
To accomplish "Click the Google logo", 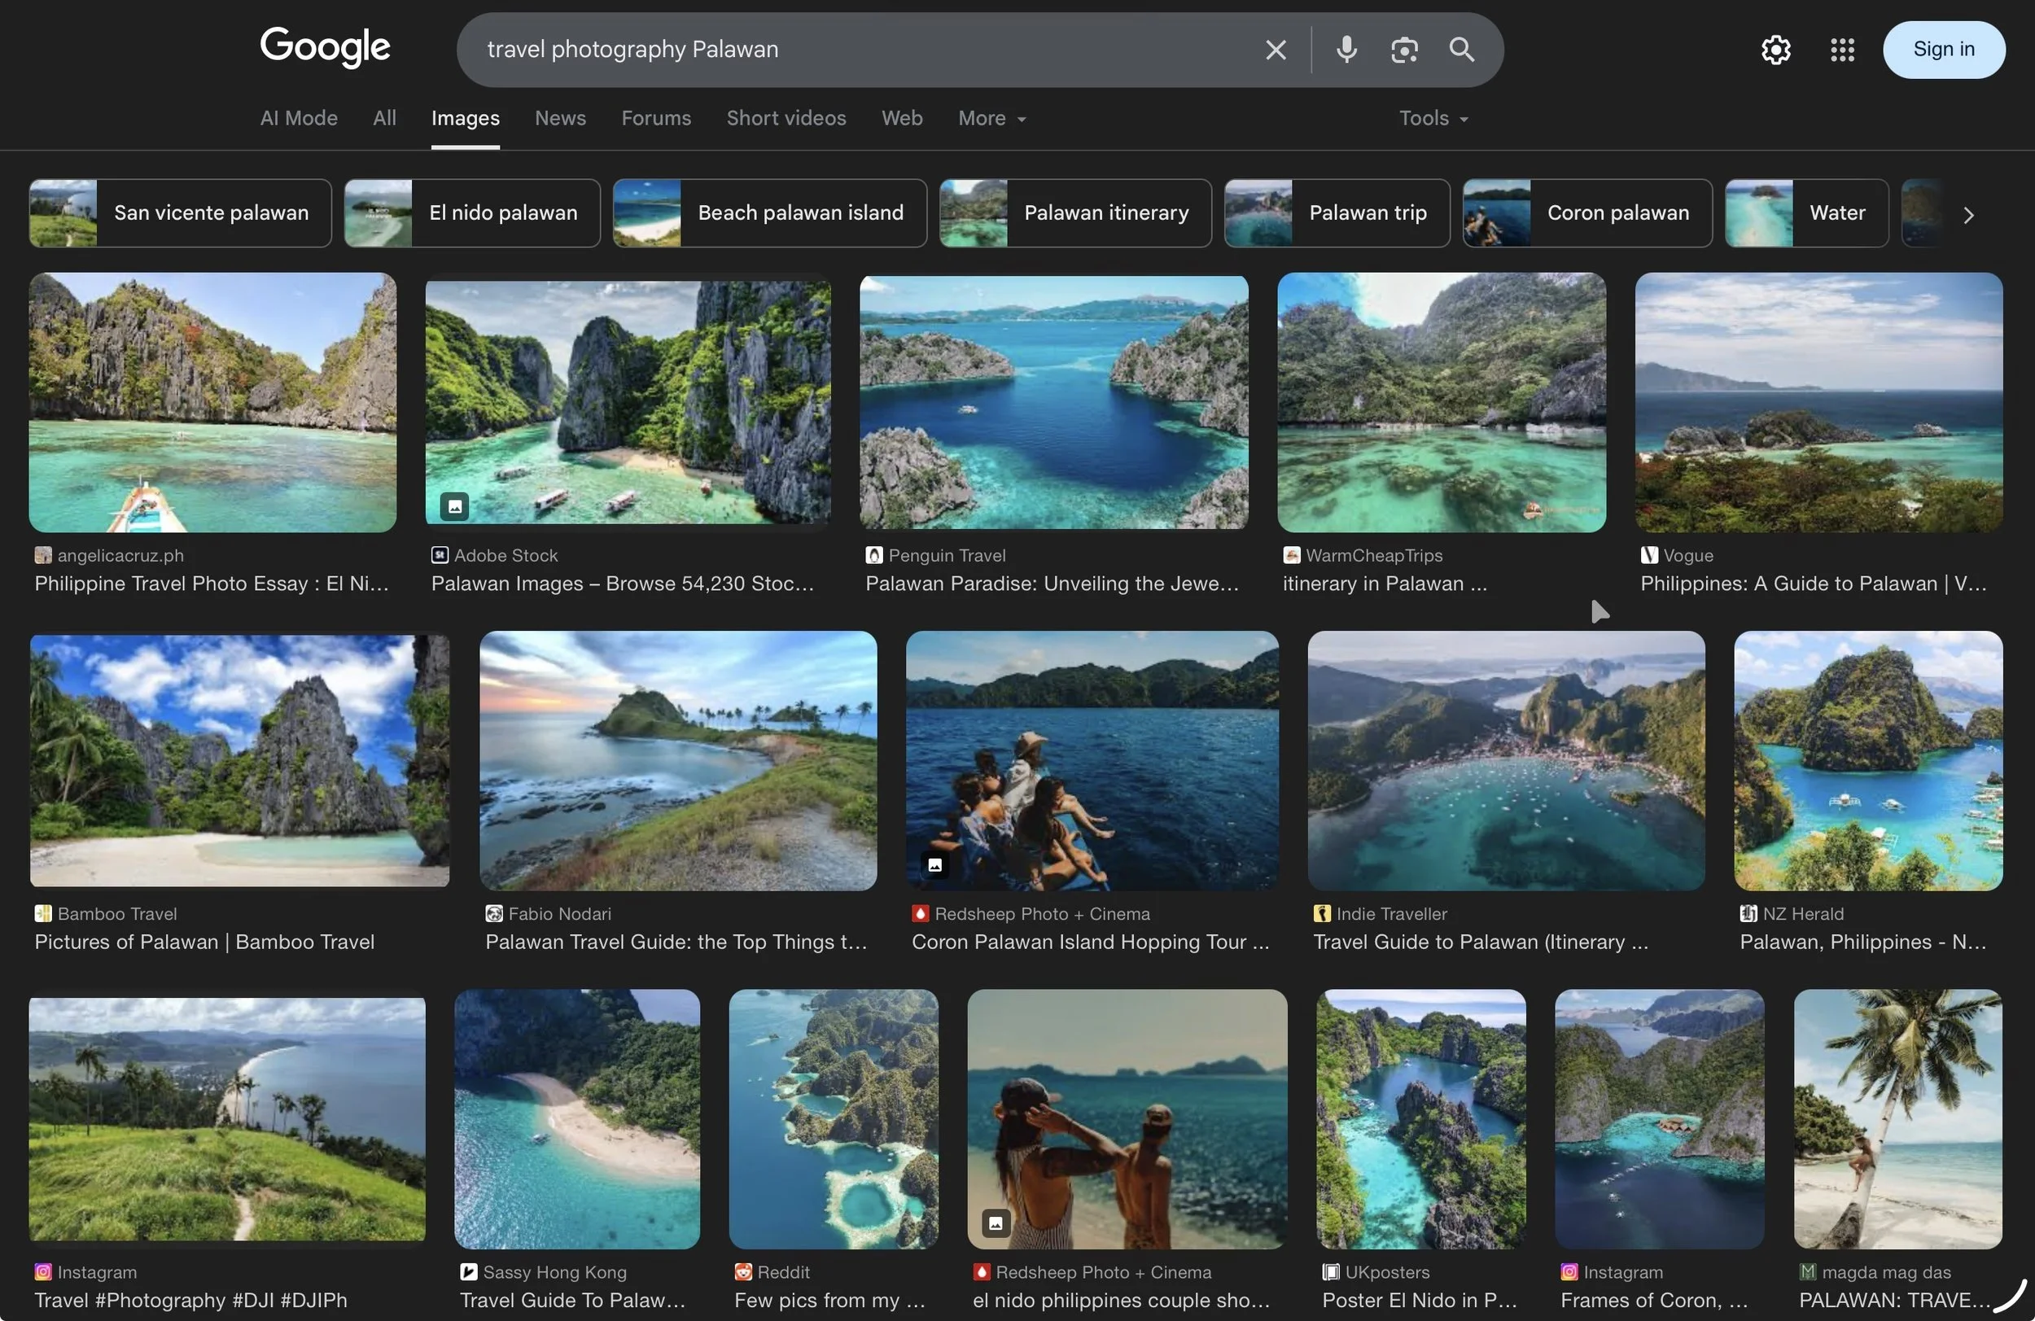I will [325, 47].
